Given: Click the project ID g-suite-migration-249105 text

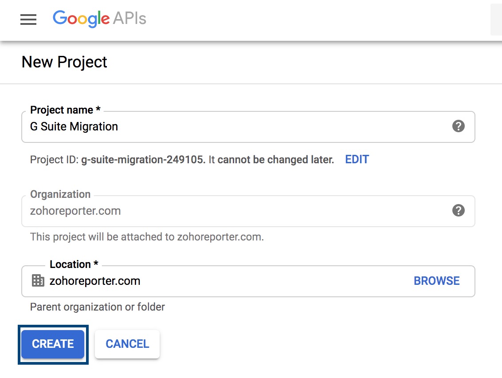Looking at the screenshot, I should coord(143,160).
